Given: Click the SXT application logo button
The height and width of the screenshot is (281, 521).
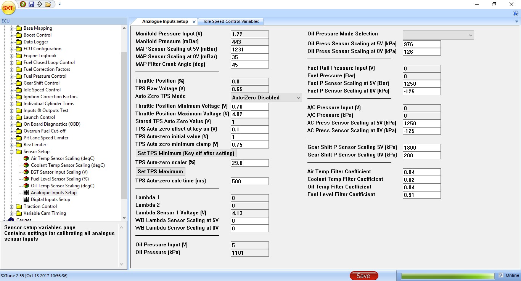Looking at the screenshot, I should tap(8, 8).
